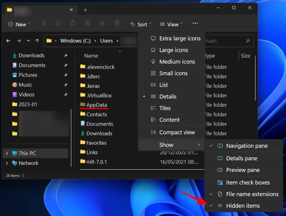Click the Rename icon in toolbar
Screen dimensions: 286x216
point(88,23)
